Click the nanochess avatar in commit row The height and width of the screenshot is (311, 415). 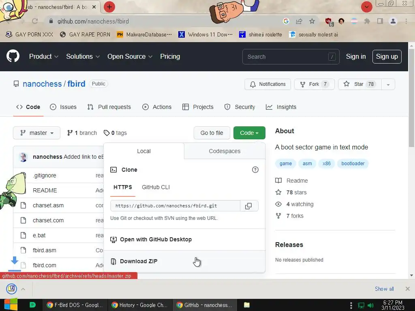click(x=23, y=157)
